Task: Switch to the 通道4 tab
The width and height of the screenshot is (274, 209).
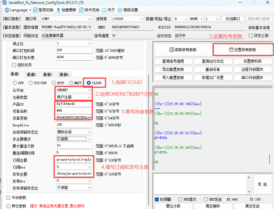Action: [x=64, y=75]
